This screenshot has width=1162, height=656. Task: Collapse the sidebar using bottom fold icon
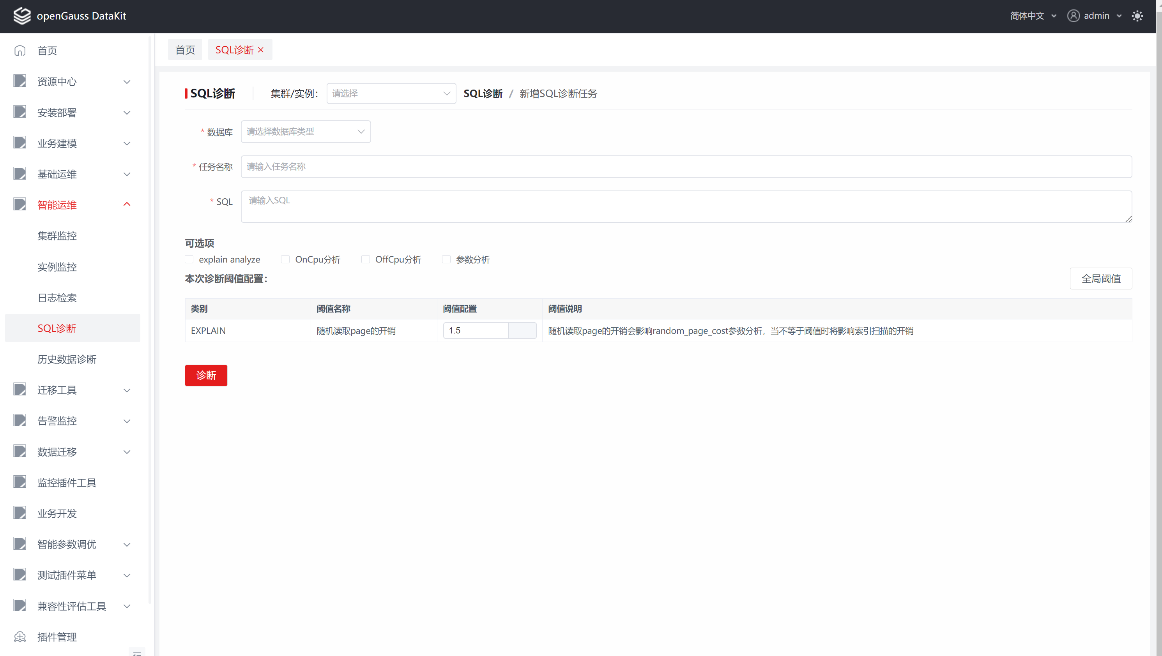(x=137, y=652)
